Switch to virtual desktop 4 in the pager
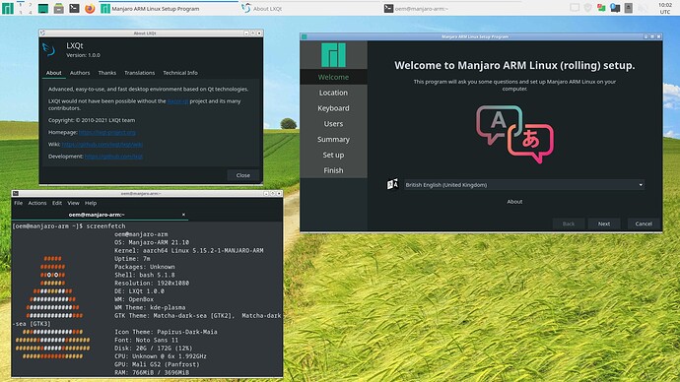The height and width of the screenshot is (382, 680). pyautogui.click(x=30, y=12)
